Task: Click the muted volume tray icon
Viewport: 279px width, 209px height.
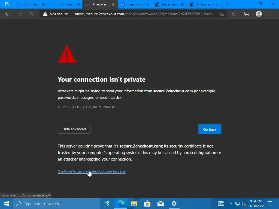Action: click(x=244, y=204)
